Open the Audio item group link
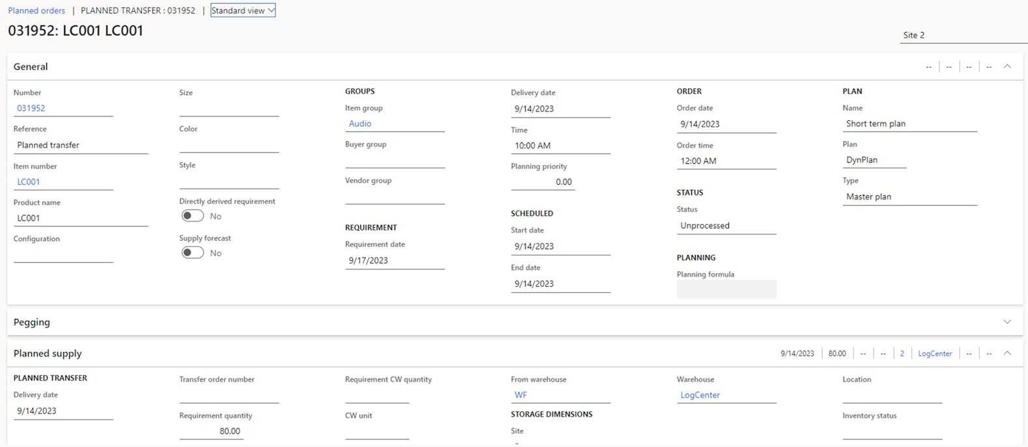The height and width of the screenshot is (447, 1028). pos(360,124)
